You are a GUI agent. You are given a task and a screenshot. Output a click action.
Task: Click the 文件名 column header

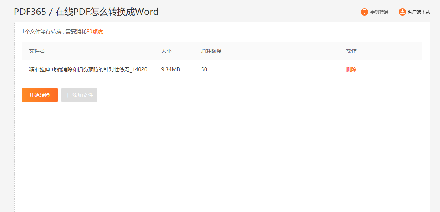(x=37, y=51)
